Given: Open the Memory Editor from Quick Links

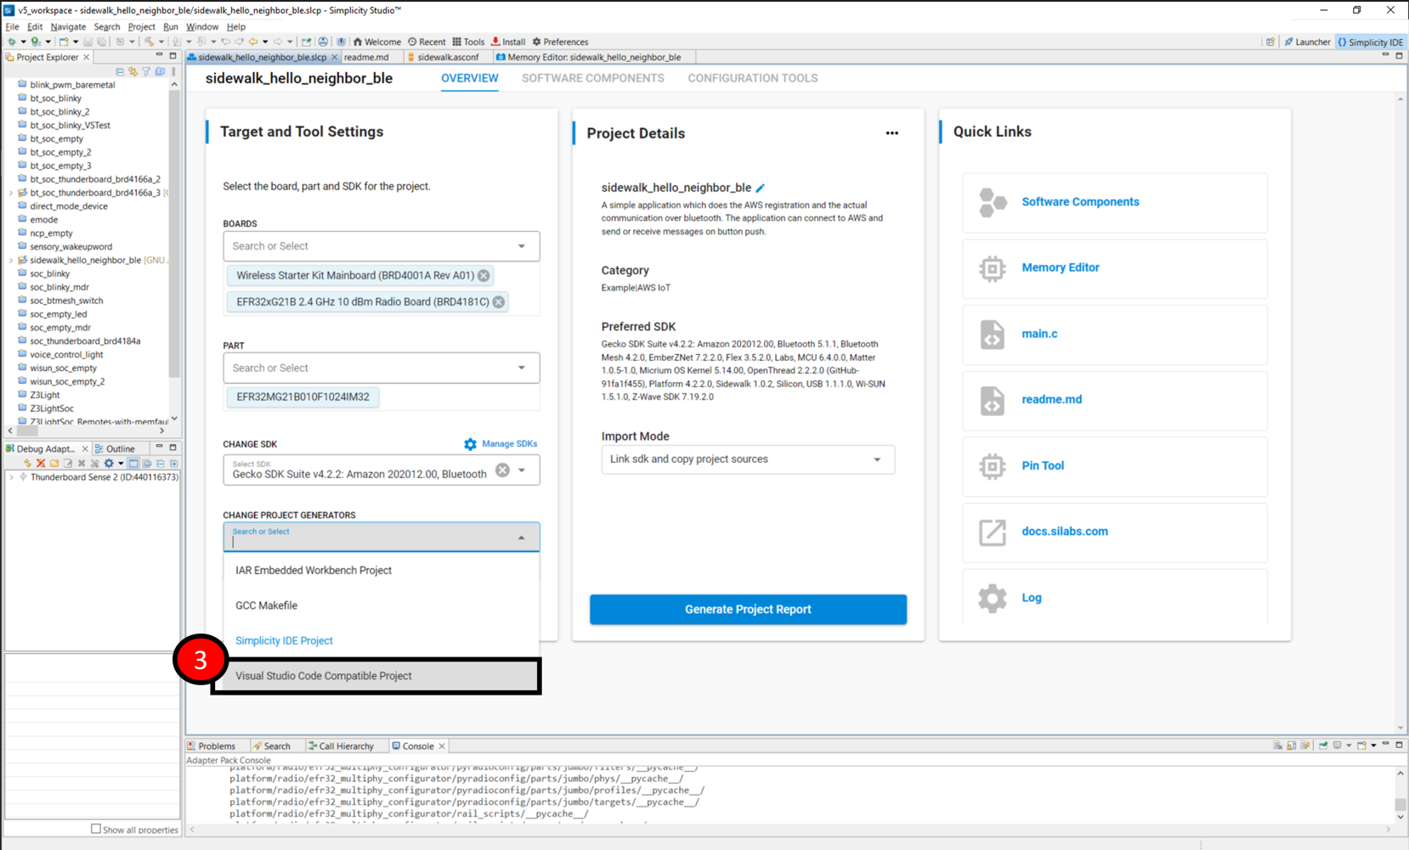Looking at the screenshot, I should [x=1060, y=267].
